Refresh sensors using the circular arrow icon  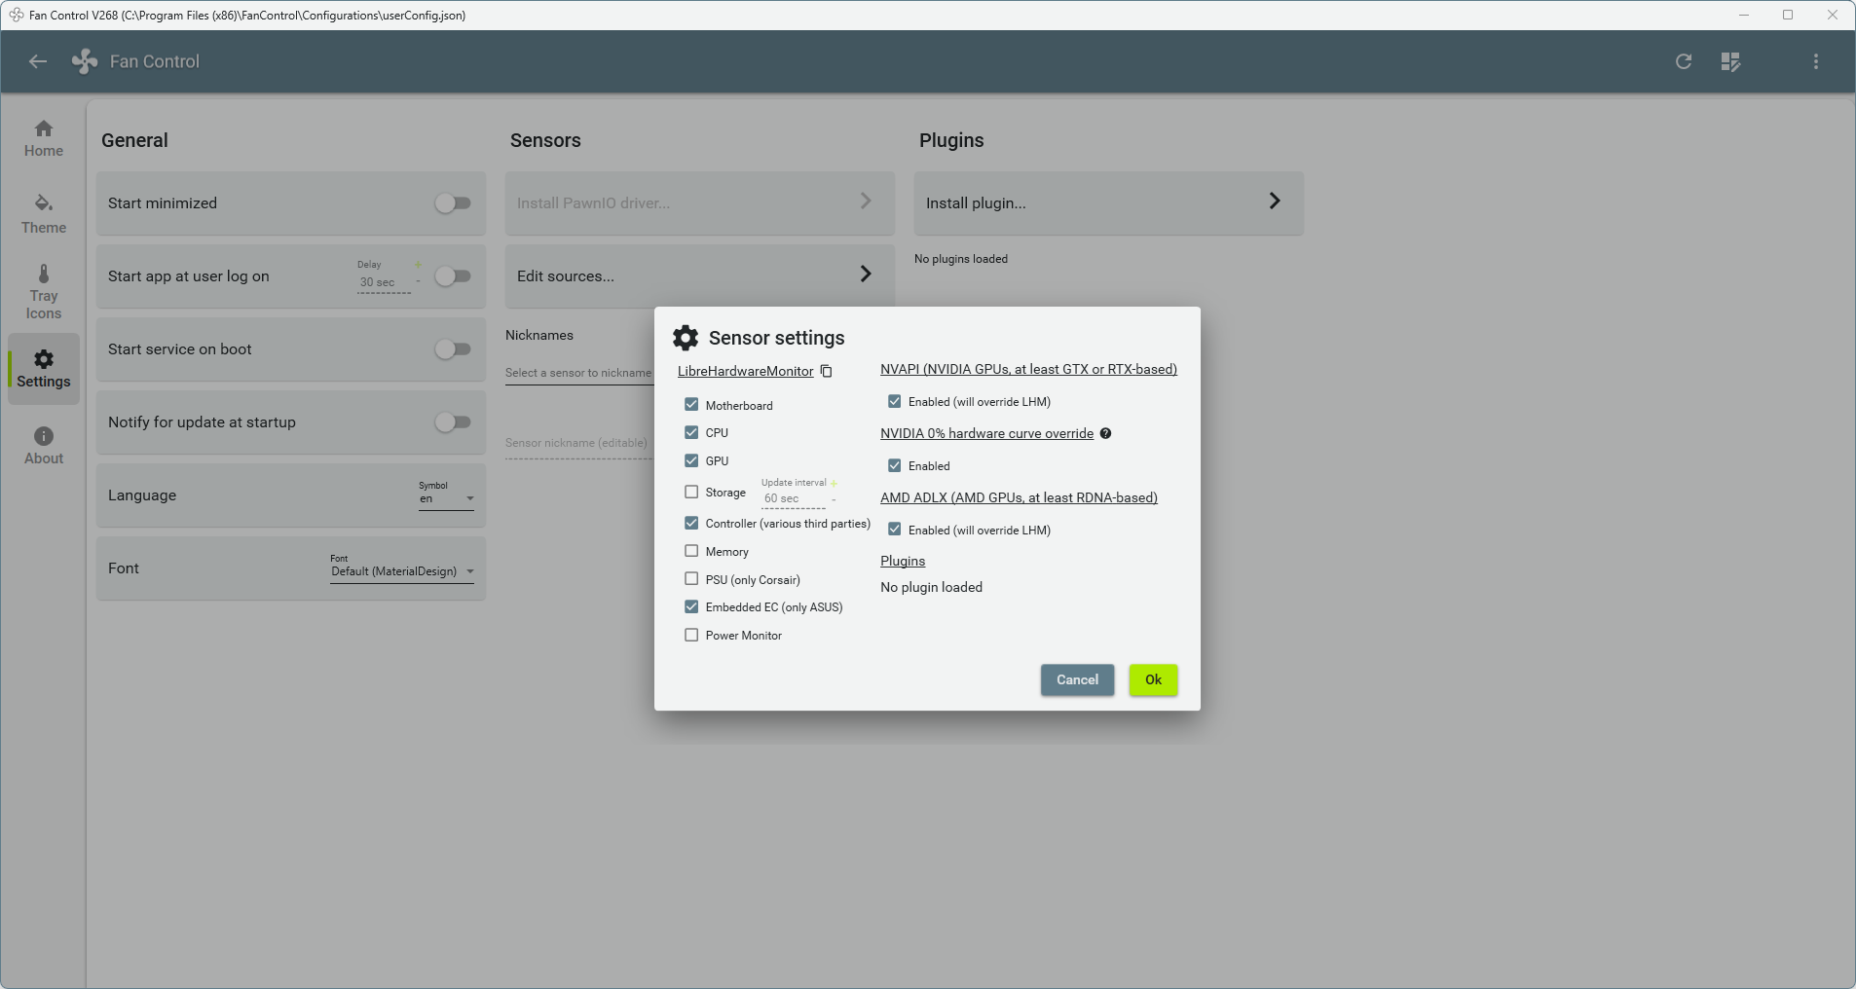point(1684,61)
